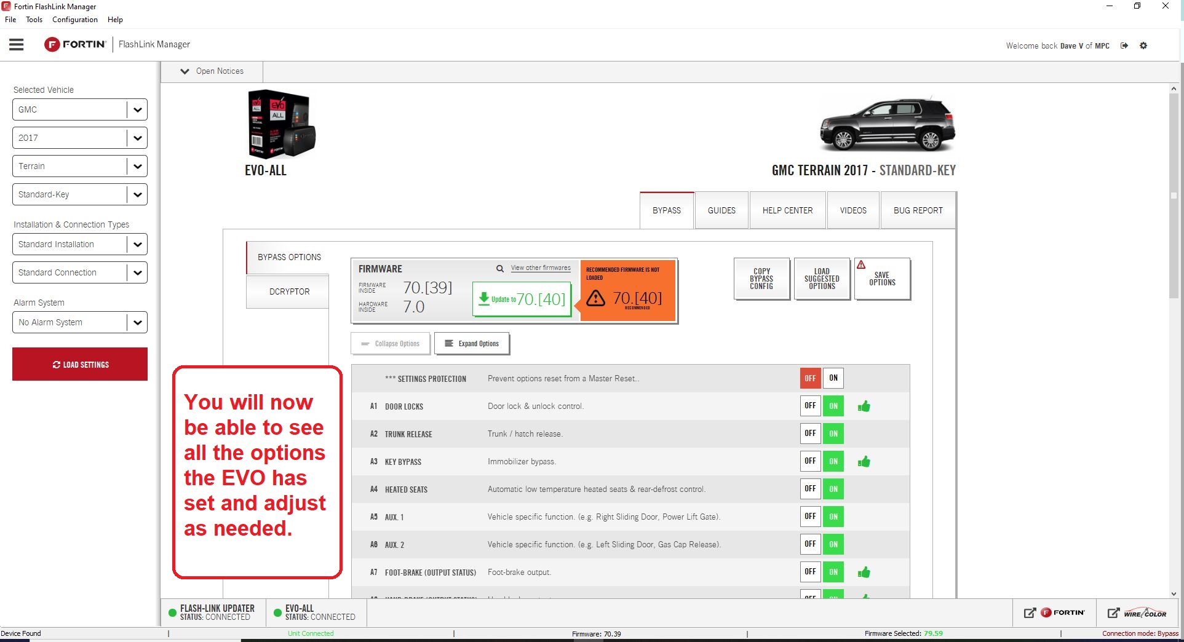This screenshot has height=642, width=1184.
Task: Set Foot-Brake output status OFF
Action: point(810,572)
